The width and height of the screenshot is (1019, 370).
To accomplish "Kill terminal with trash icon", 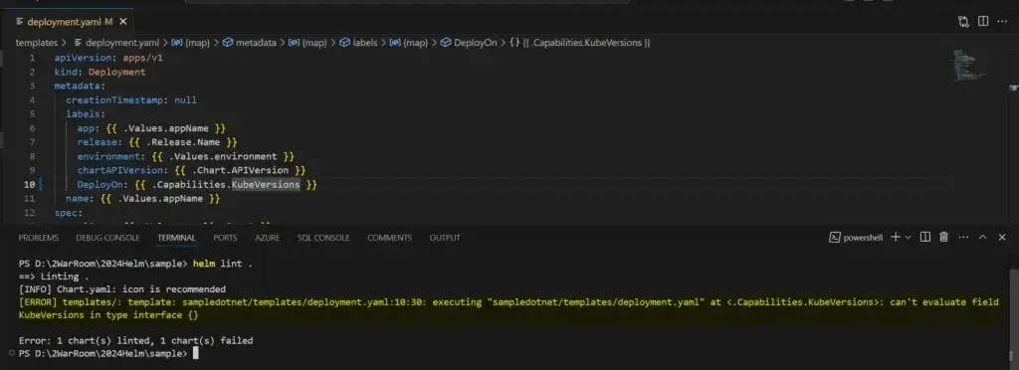I will tap(943, 238).
